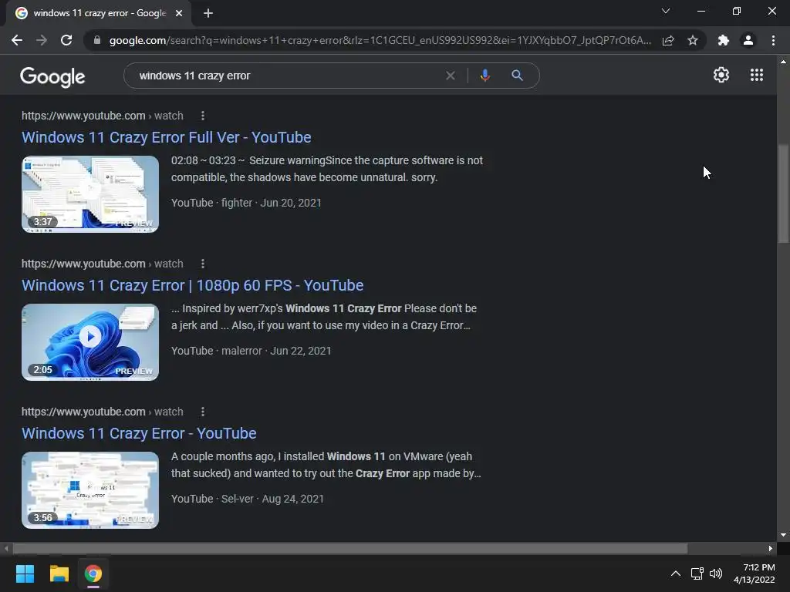The image size is (790, 592).
Task: Select the windows 11 crazy error tab
Action: pos(99,13)
